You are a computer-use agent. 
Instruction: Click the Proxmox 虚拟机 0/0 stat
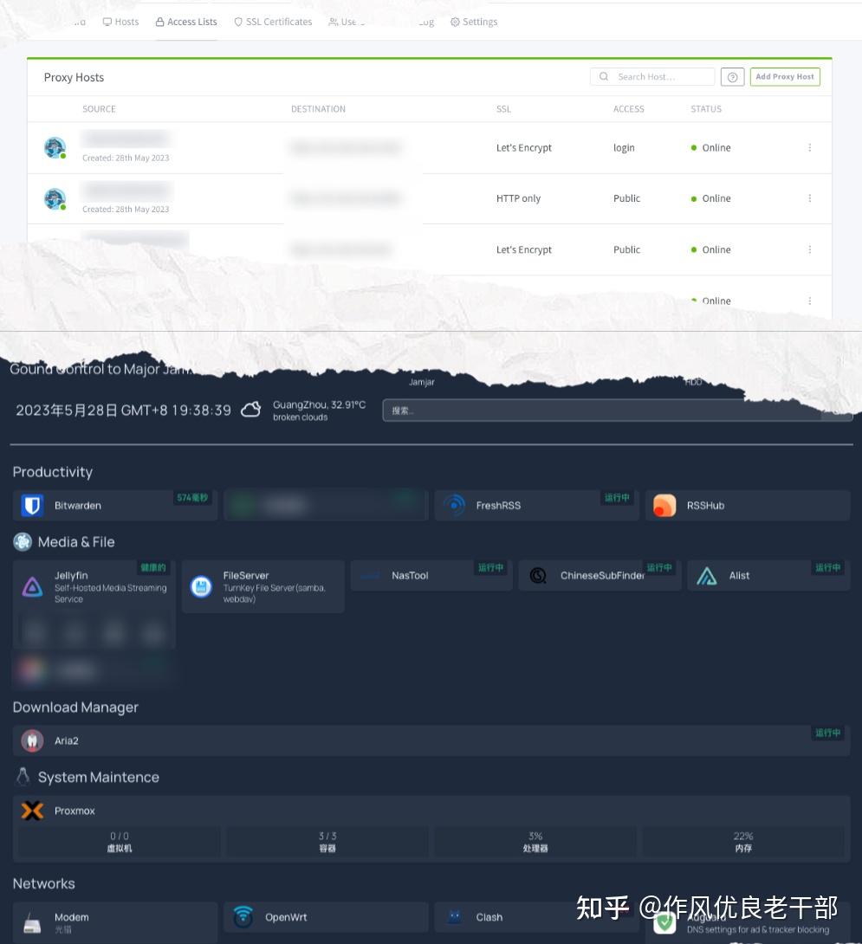coord(120,842)
